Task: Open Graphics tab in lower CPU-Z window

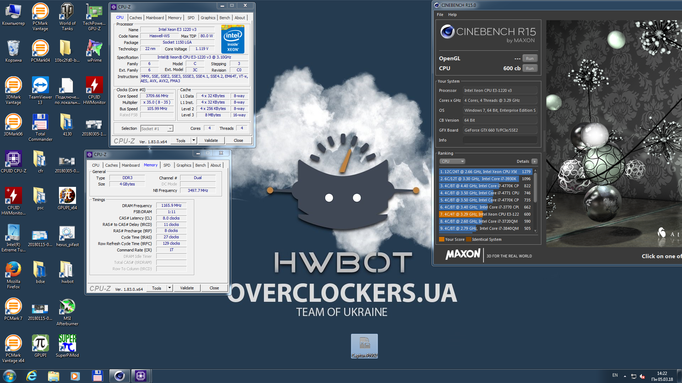Action: pos(184,165)
